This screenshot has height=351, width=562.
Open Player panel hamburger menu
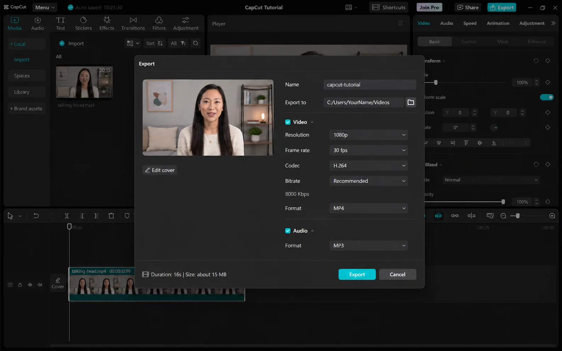[x=401, y=23]
